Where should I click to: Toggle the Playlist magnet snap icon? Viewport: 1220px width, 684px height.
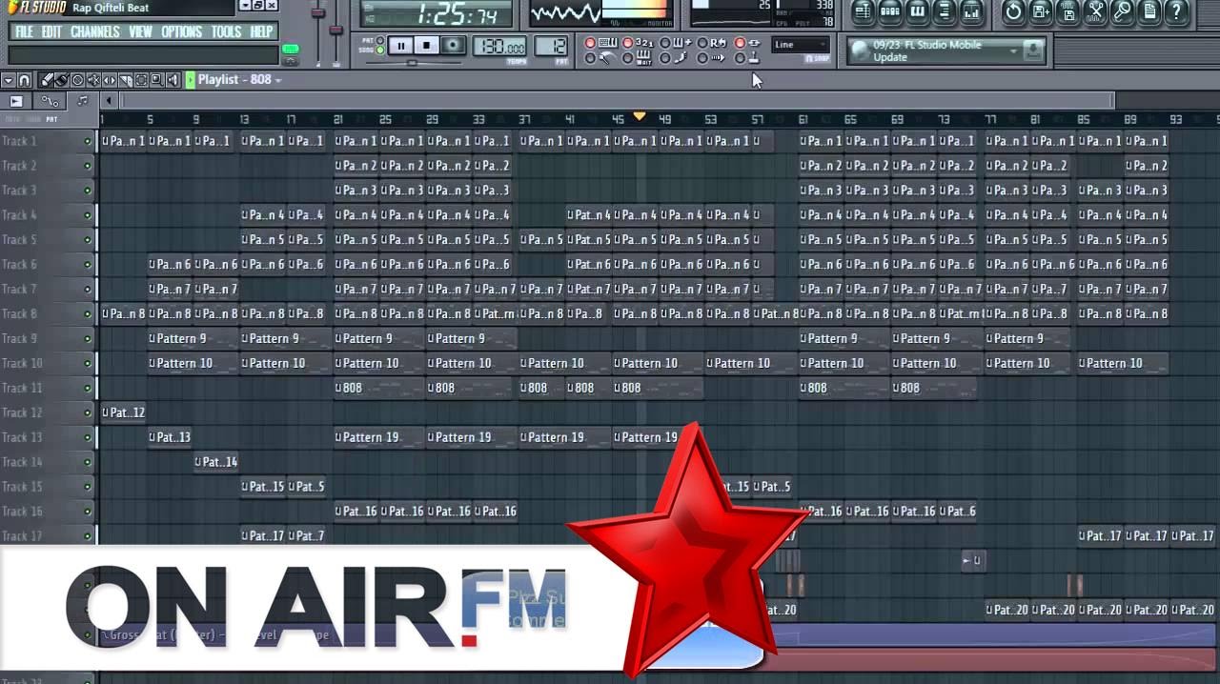click(24, 80)
